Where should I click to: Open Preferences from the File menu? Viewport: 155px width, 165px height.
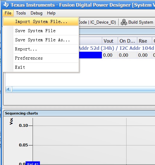point(41,58)
